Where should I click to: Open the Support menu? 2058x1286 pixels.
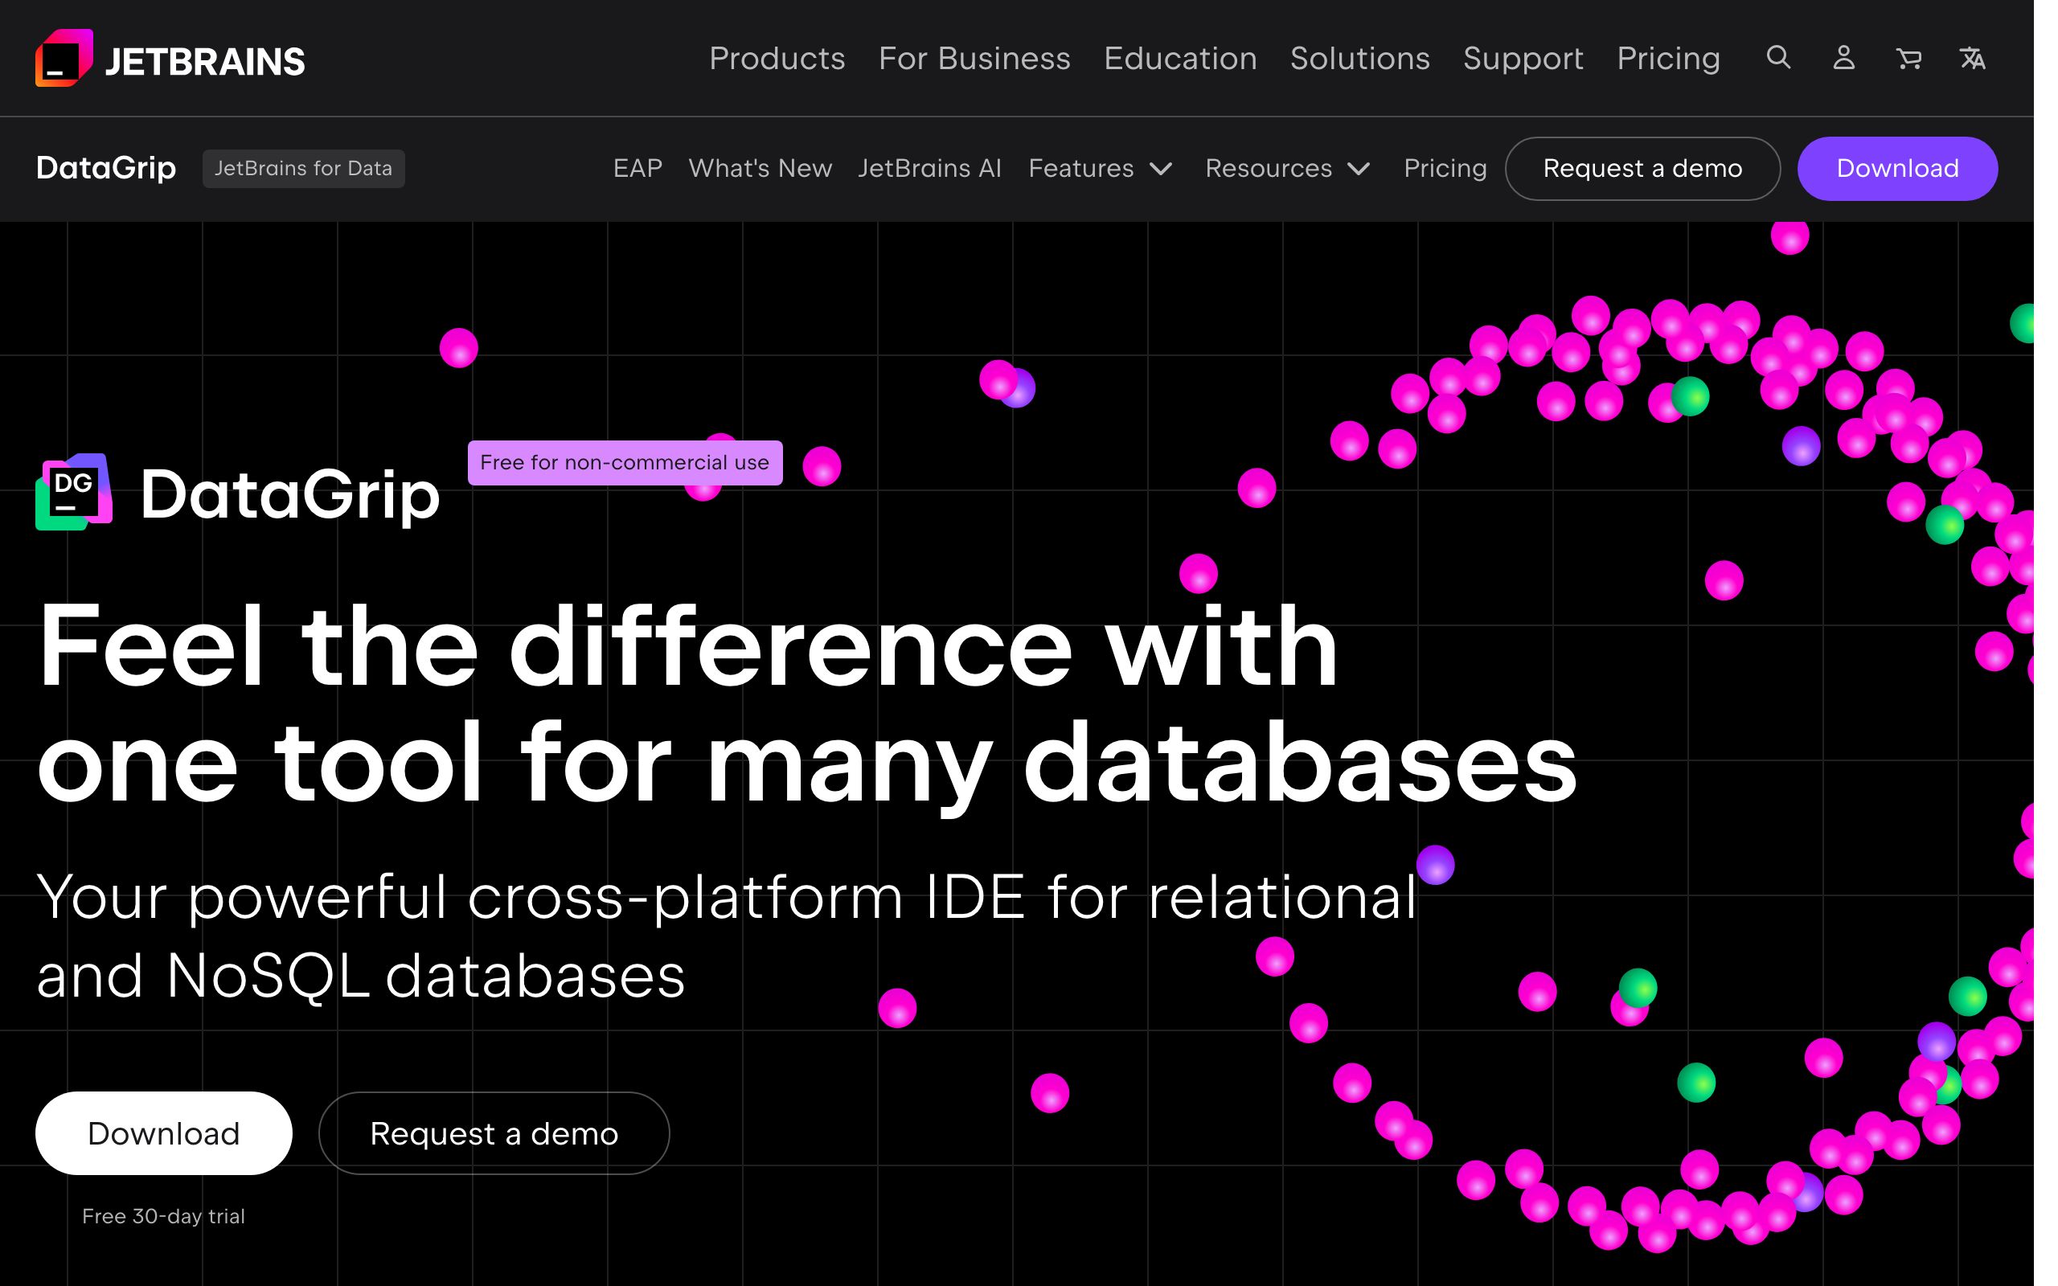(1523, 58)
